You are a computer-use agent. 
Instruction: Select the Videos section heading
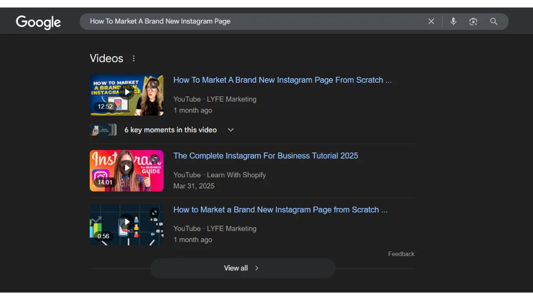[x=106, y=58]
